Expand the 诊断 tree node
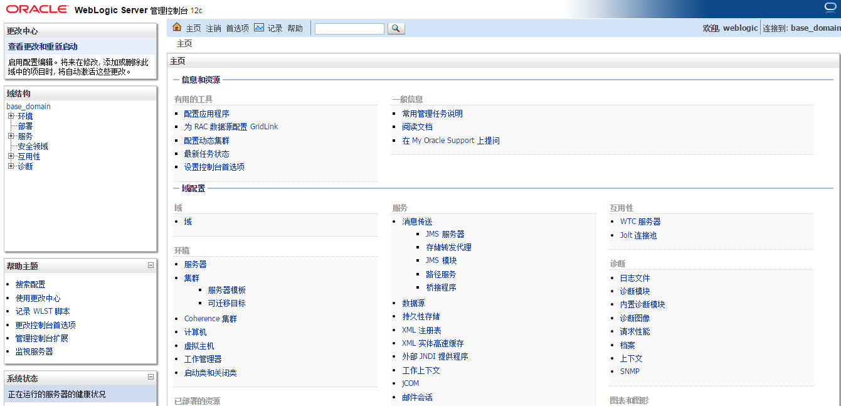The height and width of the screenshot is (406, 841). (x=11, y=166)
